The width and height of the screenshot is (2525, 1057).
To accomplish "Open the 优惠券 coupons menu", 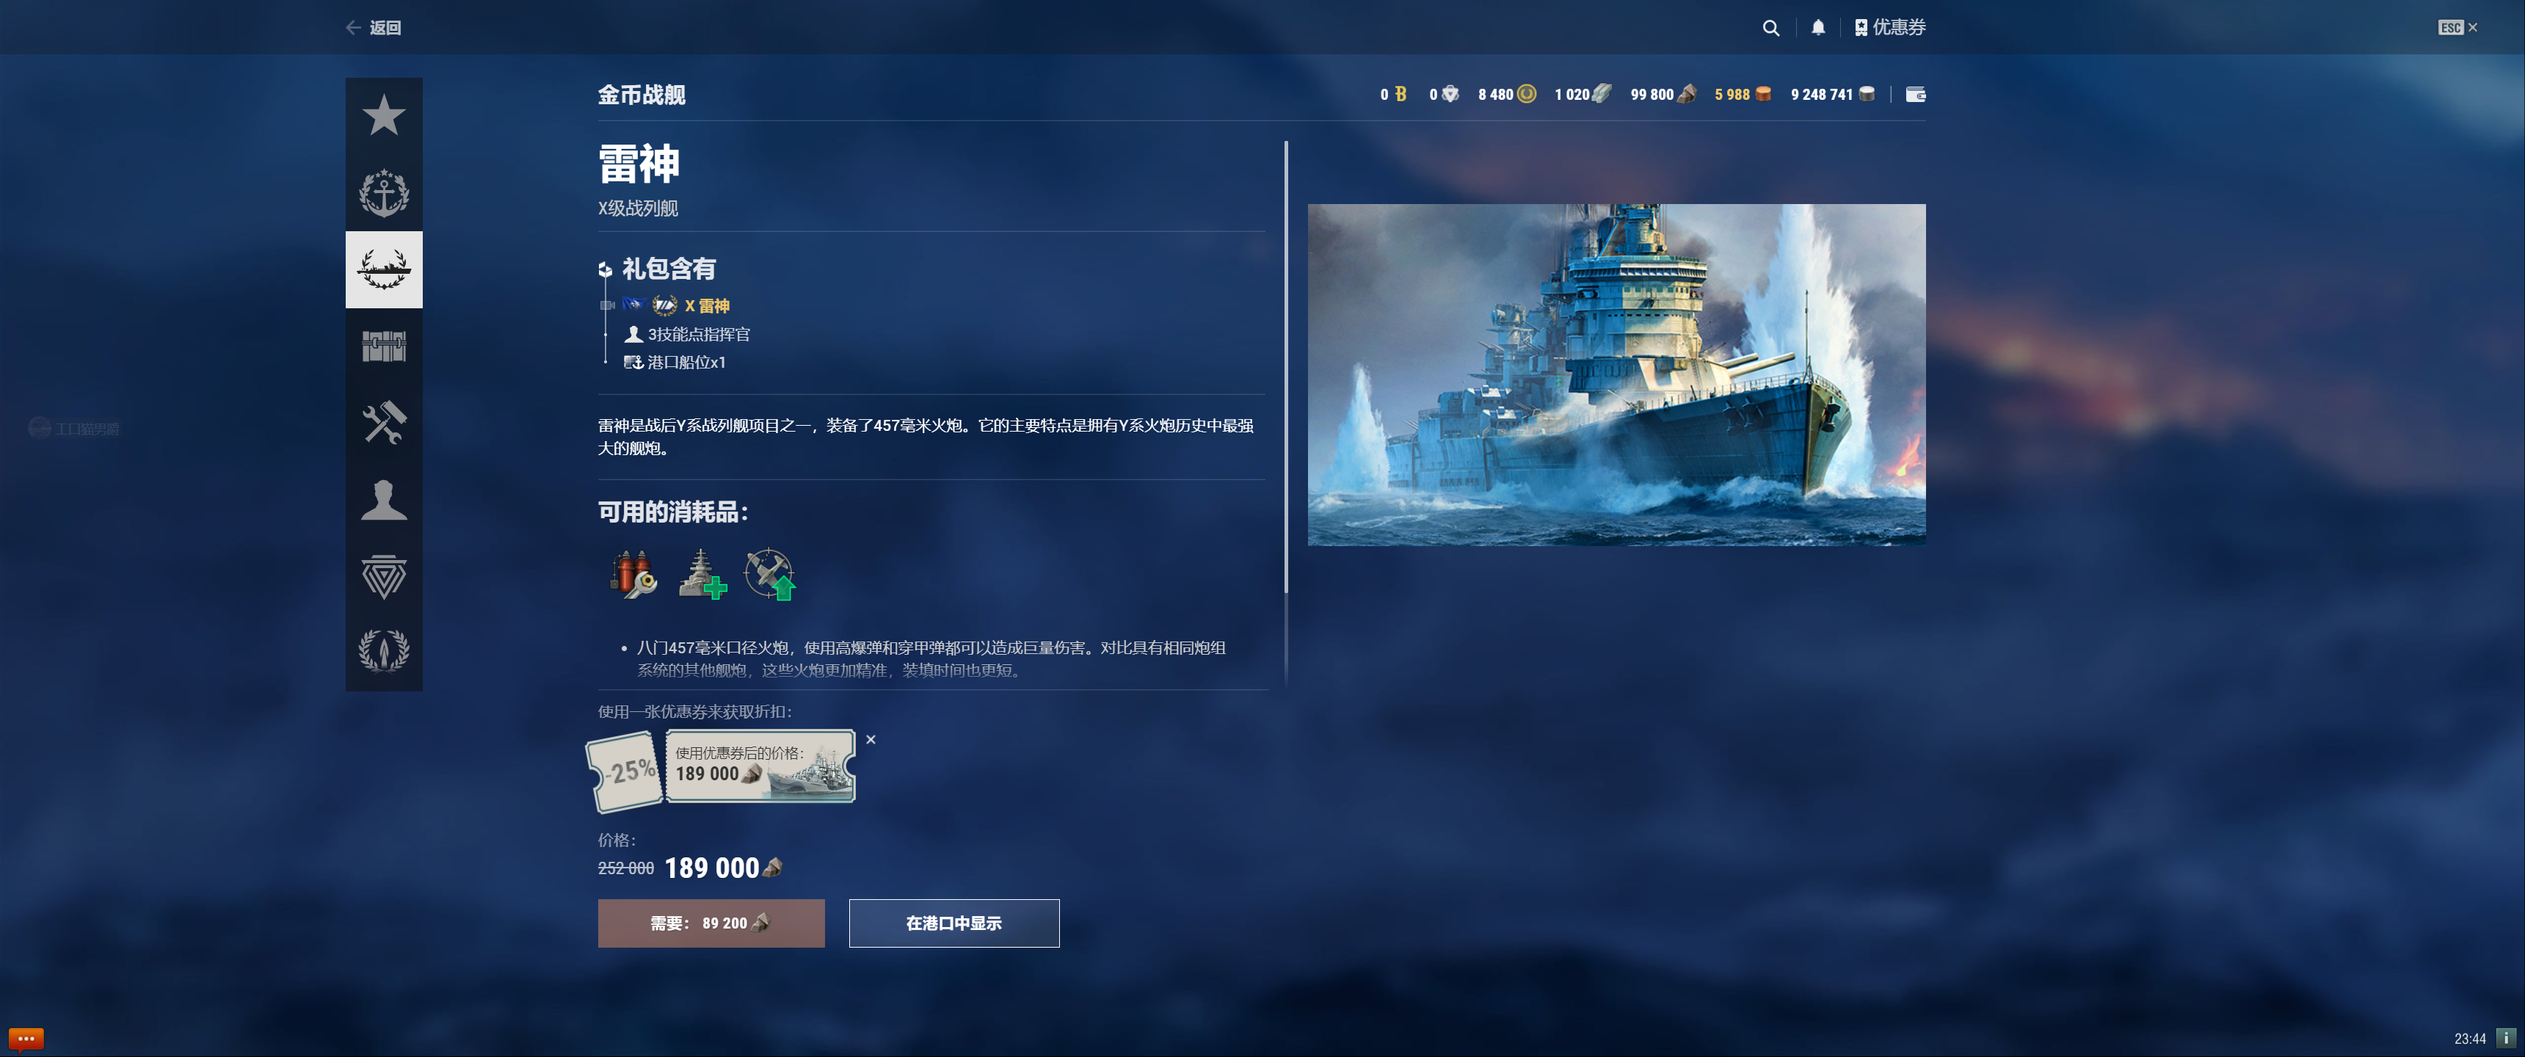I will click(x=1890, y=27).
